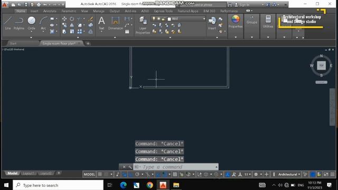Screen dimensions: 338x190
Task: Select the Copy tool in Modify panel
Action: tap(64, 25)
